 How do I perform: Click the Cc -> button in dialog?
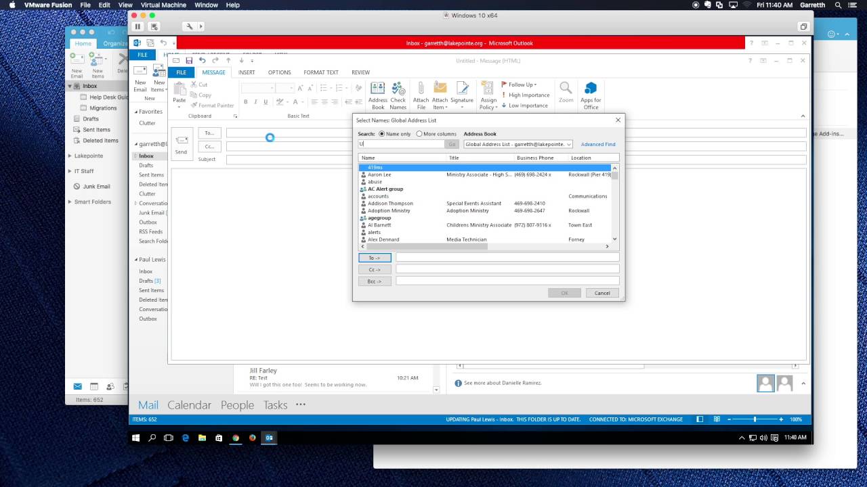coord(375,269)
